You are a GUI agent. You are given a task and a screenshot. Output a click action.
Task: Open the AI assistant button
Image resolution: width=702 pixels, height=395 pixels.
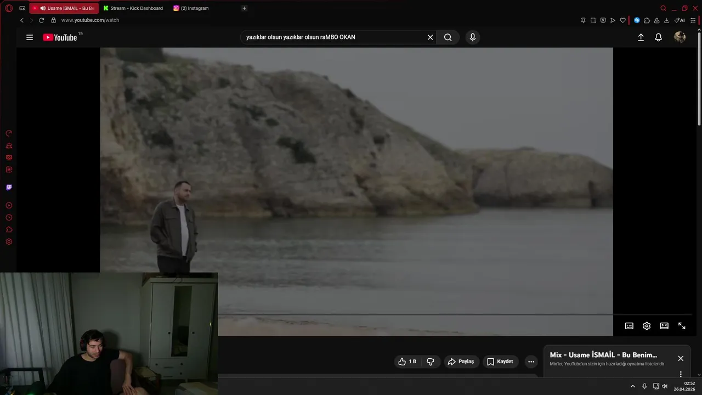680,20
